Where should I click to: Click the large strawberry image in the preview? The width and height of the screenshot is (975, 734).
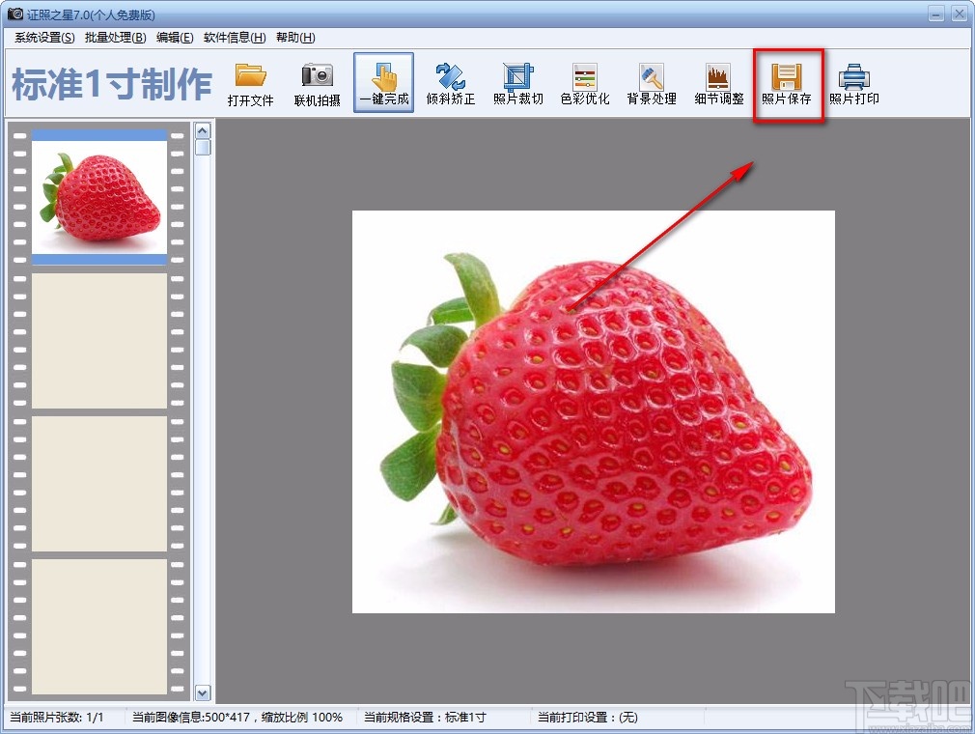click(x=593, y=411)
